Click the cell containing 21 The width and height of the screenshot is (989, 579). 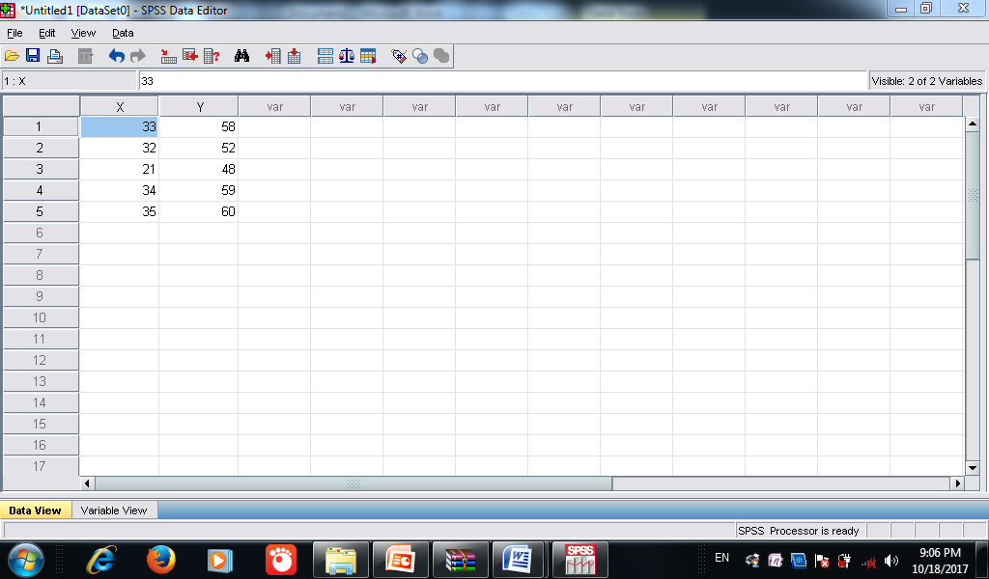point(119,169)
